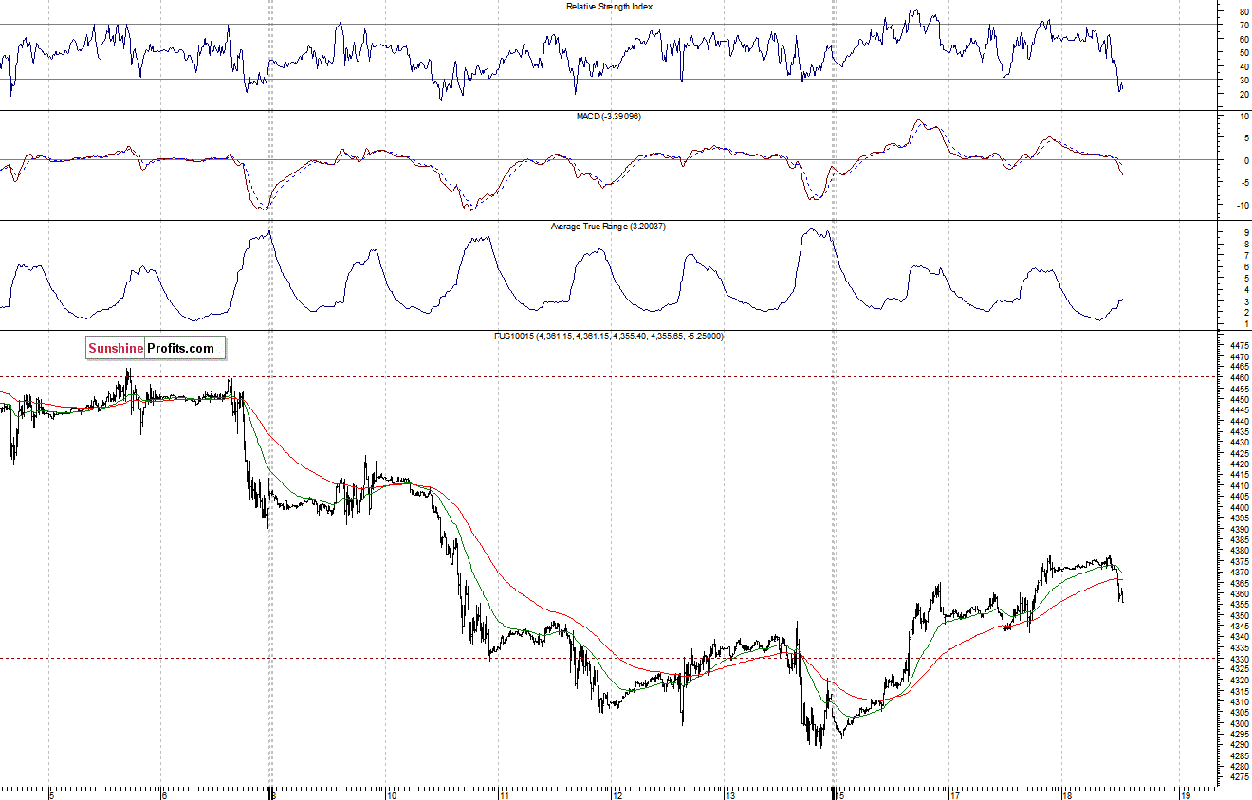Click date axis label 11

click(x=504, y=794)
